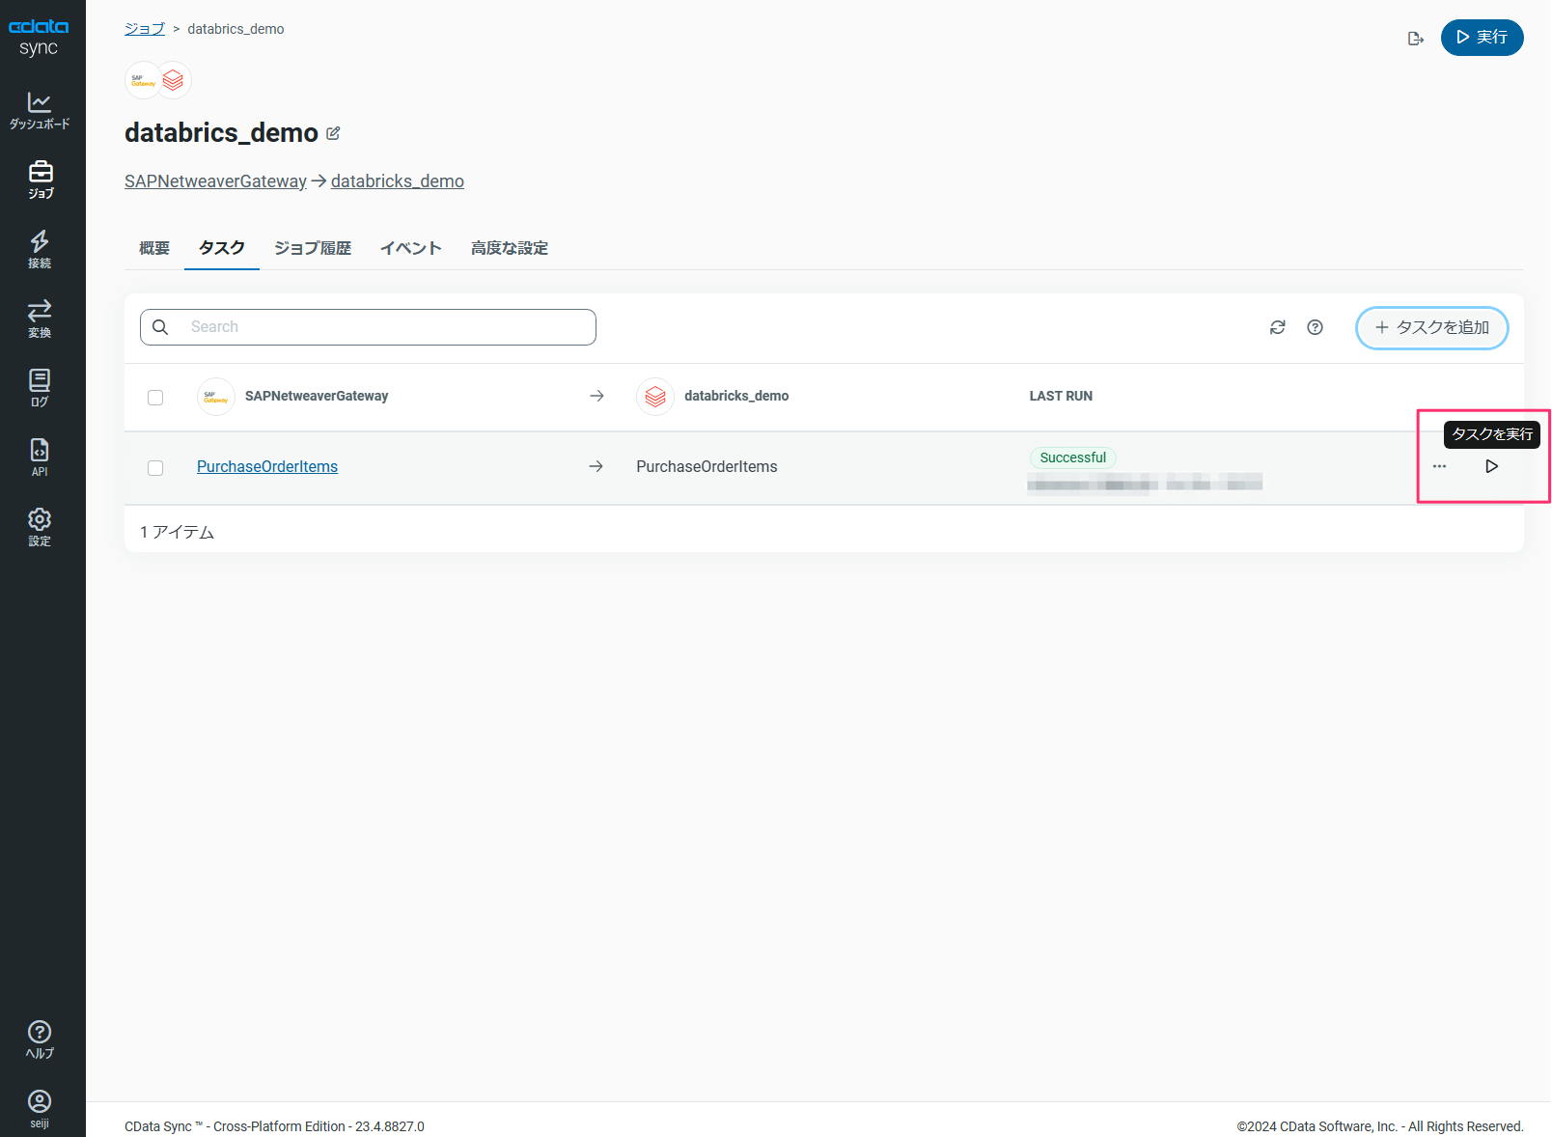Open more options for PurchaseOrderItems task
Screen dimensions: 1552x1137
click(x=1439, y=466)
